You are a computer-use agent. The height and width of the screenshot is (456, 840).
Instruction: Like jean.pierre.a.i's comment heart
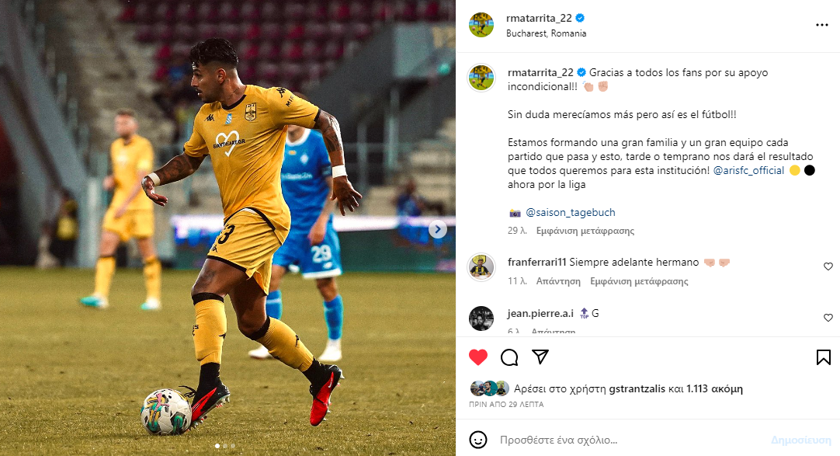coord(828,318)
